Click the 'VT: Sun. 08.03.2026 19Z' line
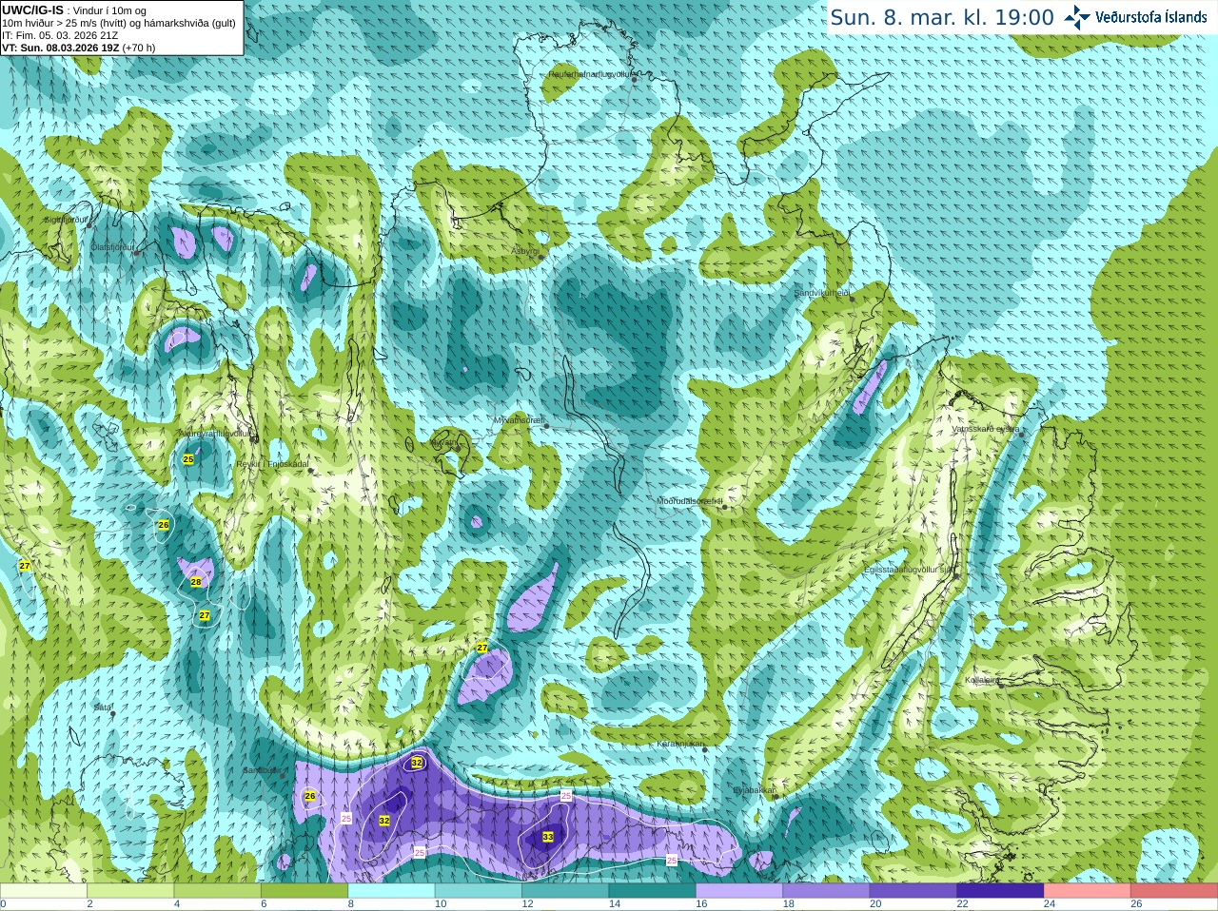The image size is (1218, 911). [x=61, y=48]
